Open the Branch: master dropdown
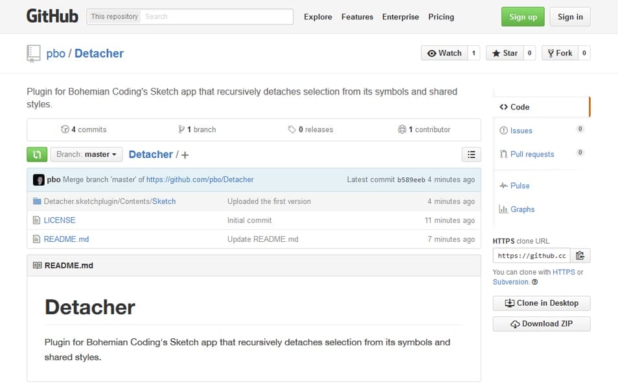 [87, 155]
